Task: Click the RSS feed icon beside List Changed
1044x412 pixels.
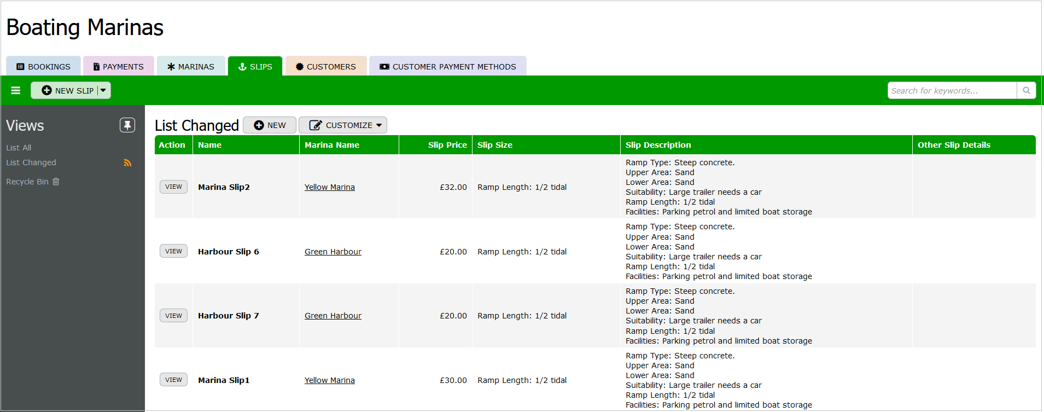Action: [127, 163]
